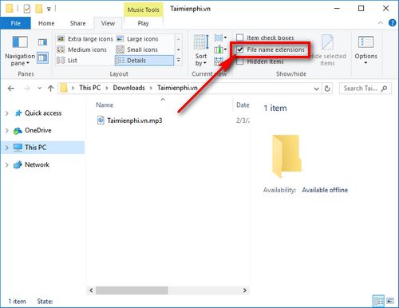Collapse the ribbon with the caret
The height and width of the screenshot is (308, 399).
(381, 23)
